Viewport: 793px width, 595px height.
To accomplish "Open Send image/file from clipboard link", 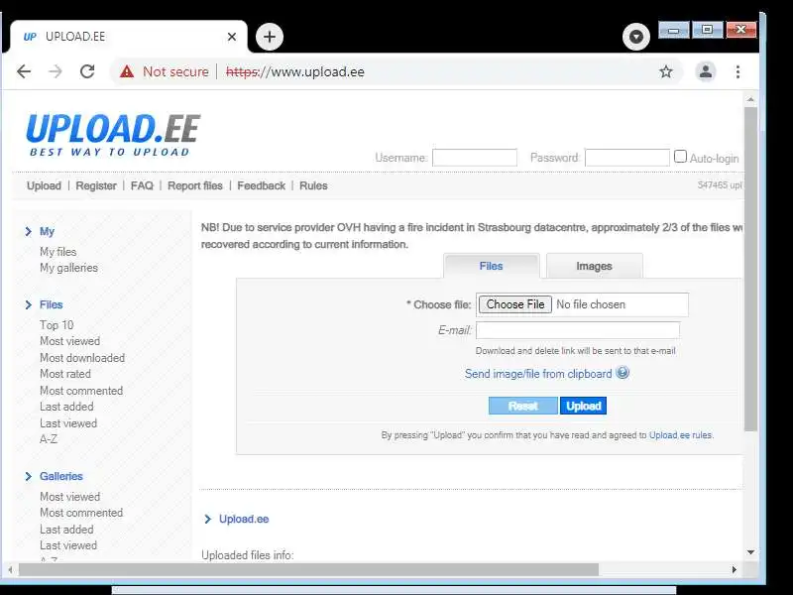I will (538, 374).
